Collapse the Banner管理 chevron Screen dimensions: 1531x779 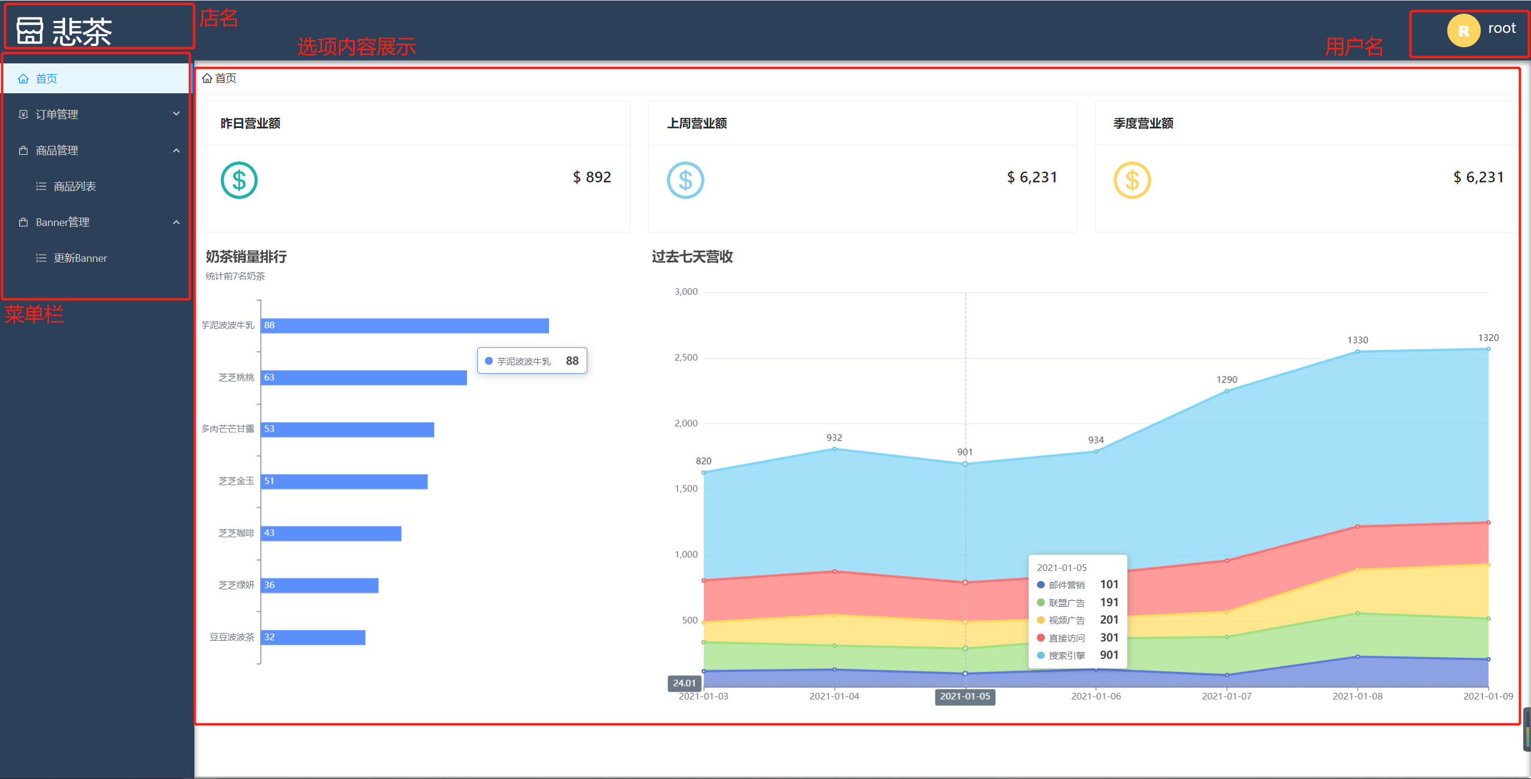pyautogui.click(x=176, y=222)
